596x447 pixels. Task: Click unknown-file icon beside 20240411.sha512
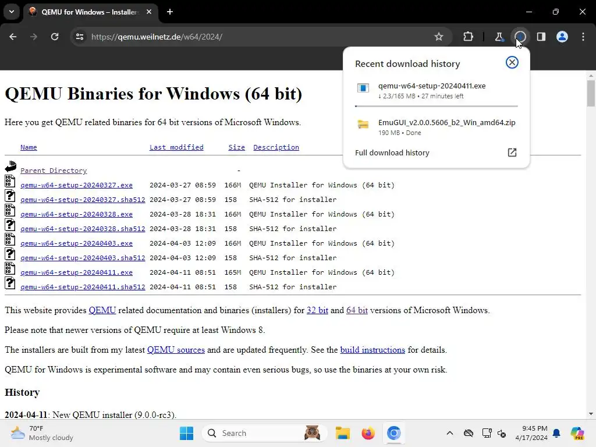click(10, 283)
